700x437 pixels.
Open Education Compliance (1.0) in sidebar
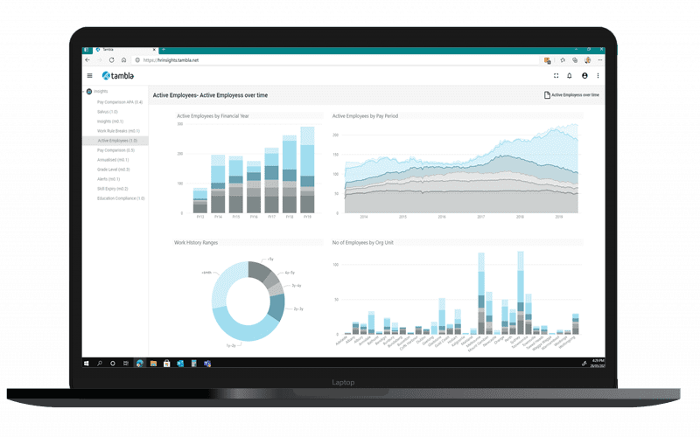(x=121, y=198)
